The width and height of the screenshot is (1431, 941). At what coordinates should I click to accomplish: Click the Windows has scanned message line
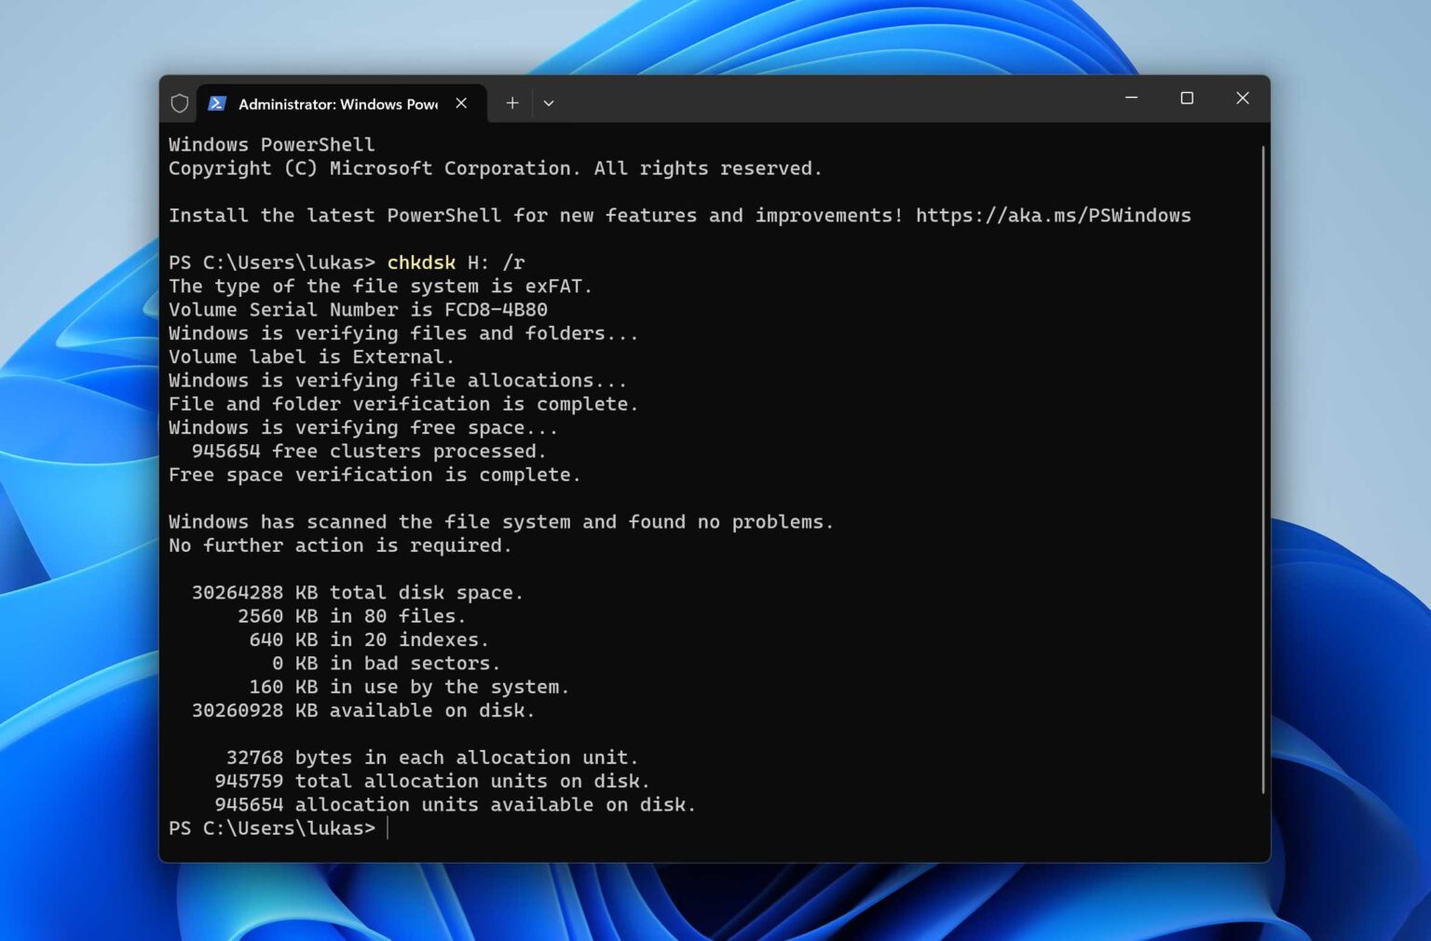500,521
